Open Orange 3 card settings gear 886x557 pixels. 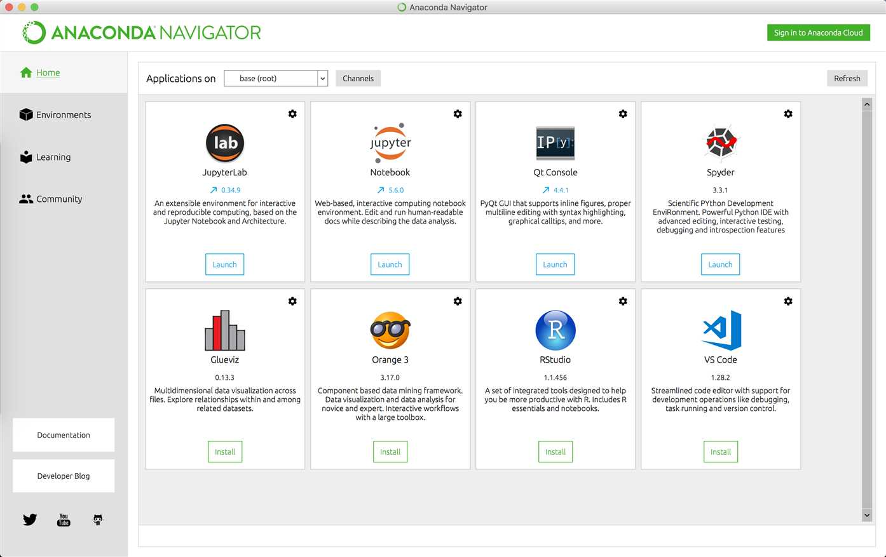coord(458,301)
